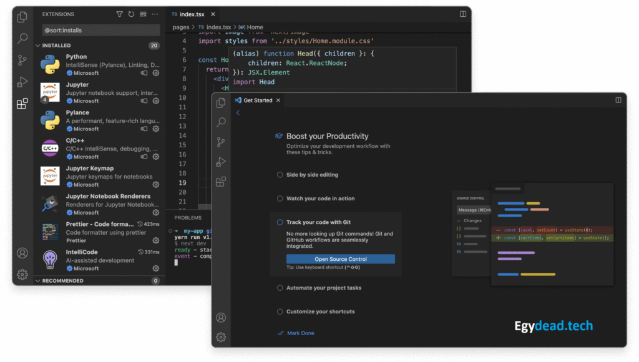The height and width of the screenshot is (362, 639).
Task: Open Search in the left activity bar
Action: [22, 39]
